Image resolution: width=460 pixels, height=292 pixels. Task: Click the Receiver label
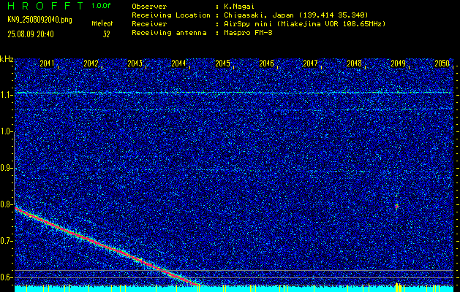click(149, 23)
